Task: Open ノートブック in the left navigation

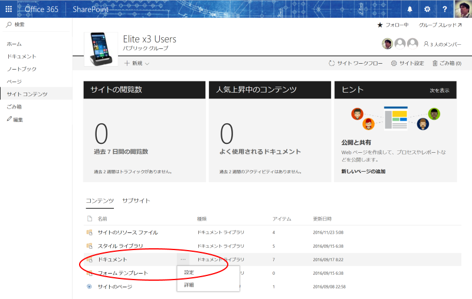Action: point(22,69)
